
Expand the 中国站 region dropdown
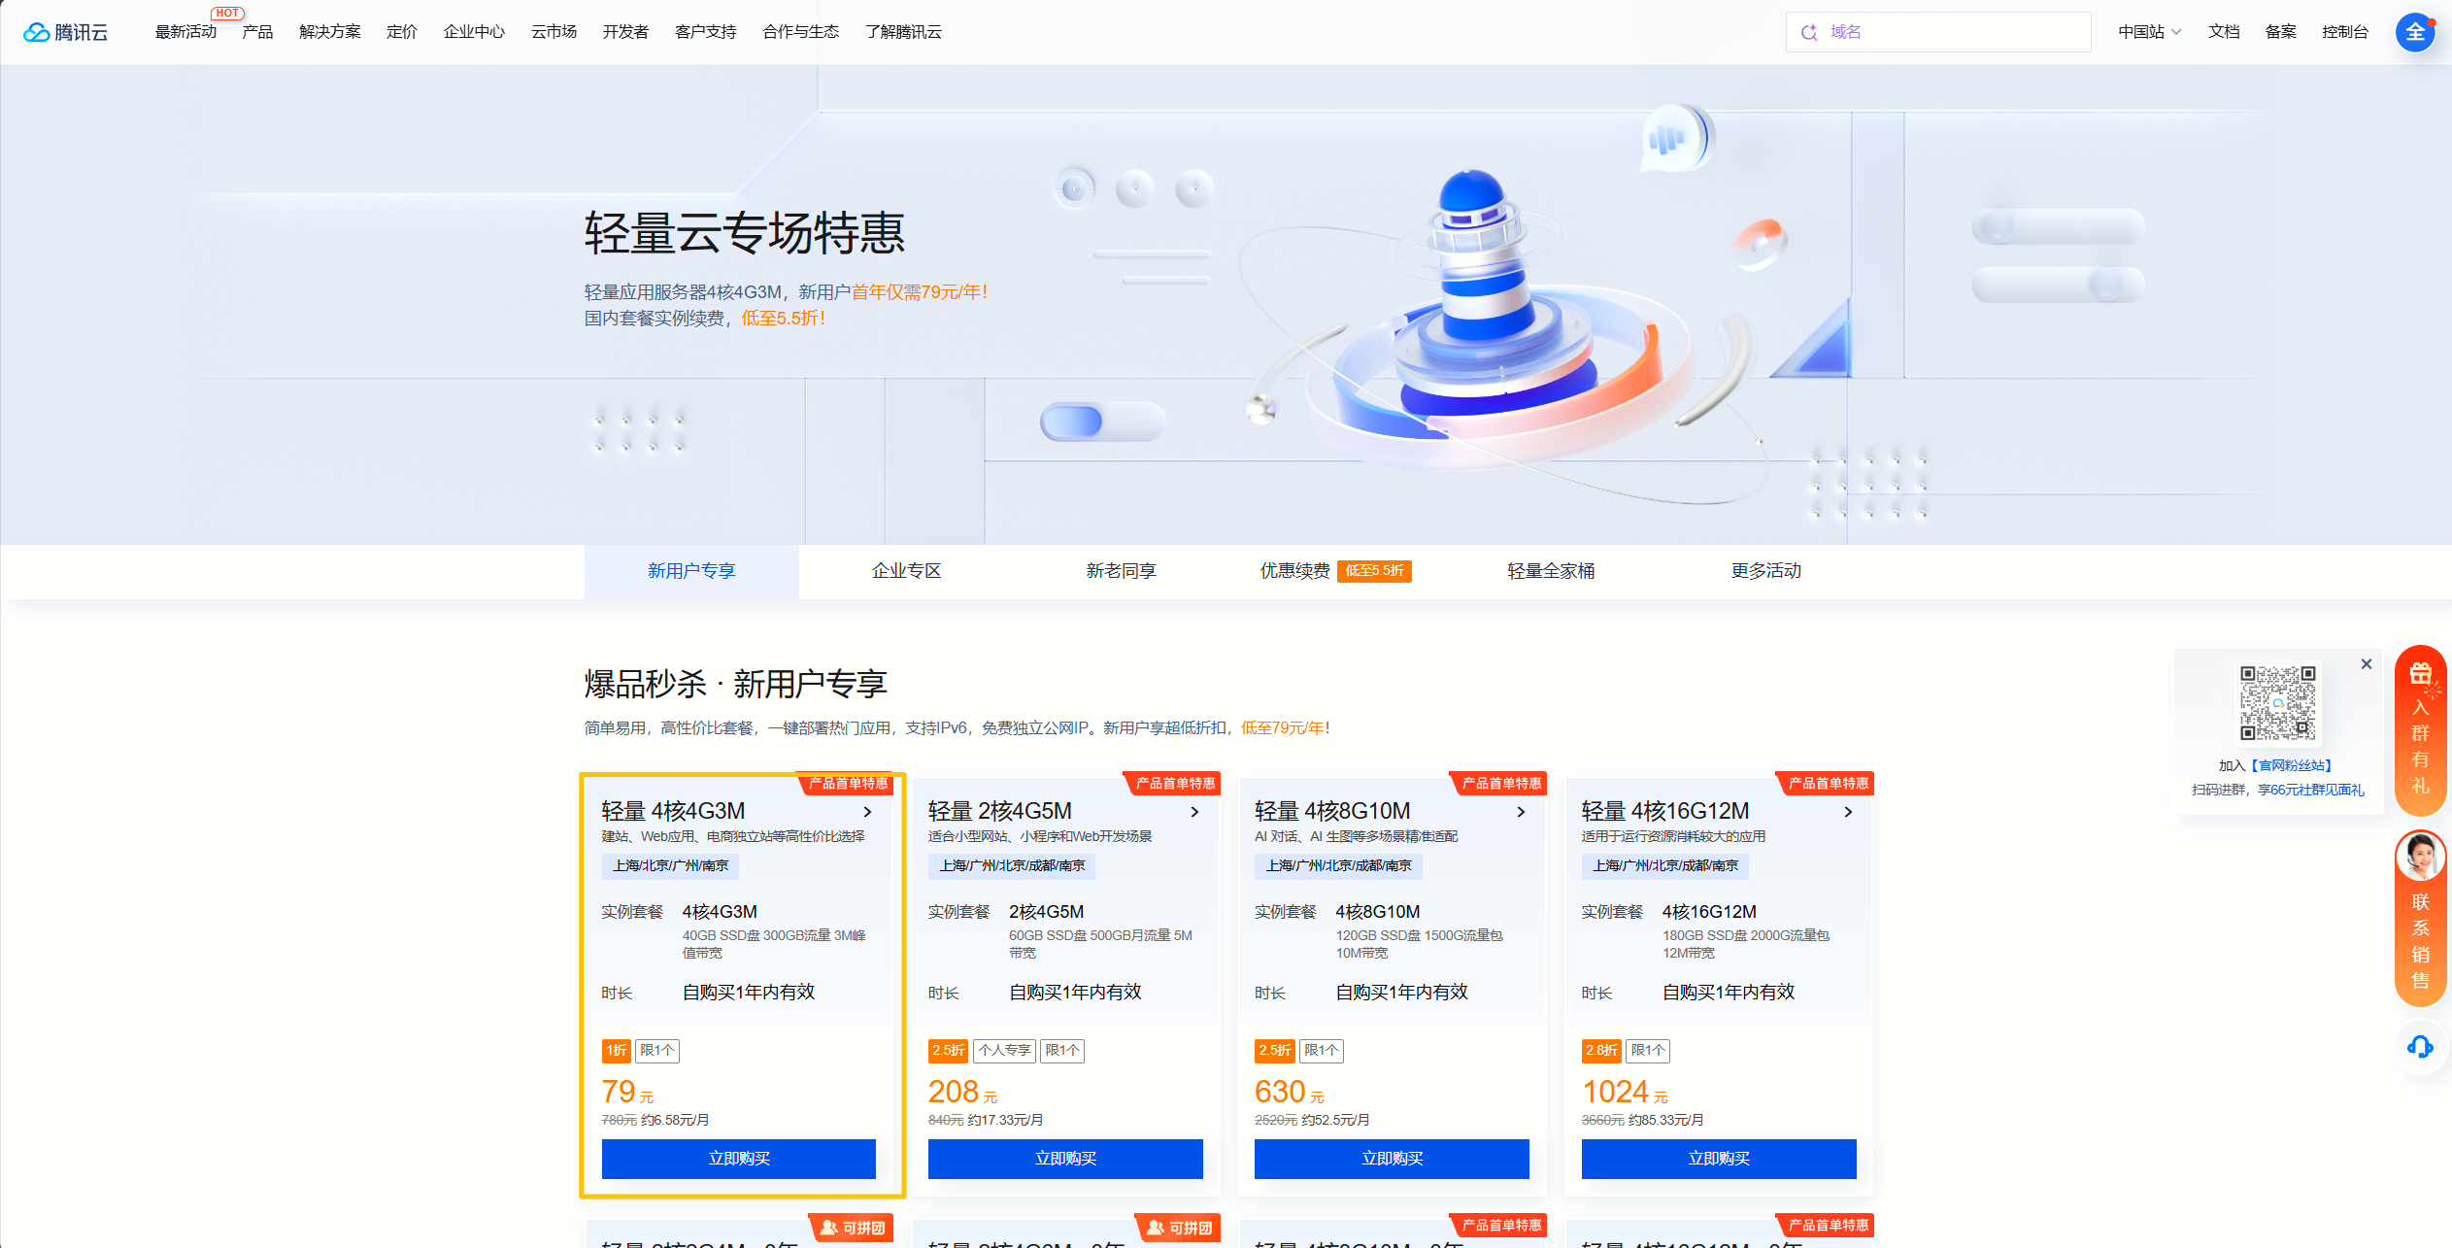click(2149, 32)
